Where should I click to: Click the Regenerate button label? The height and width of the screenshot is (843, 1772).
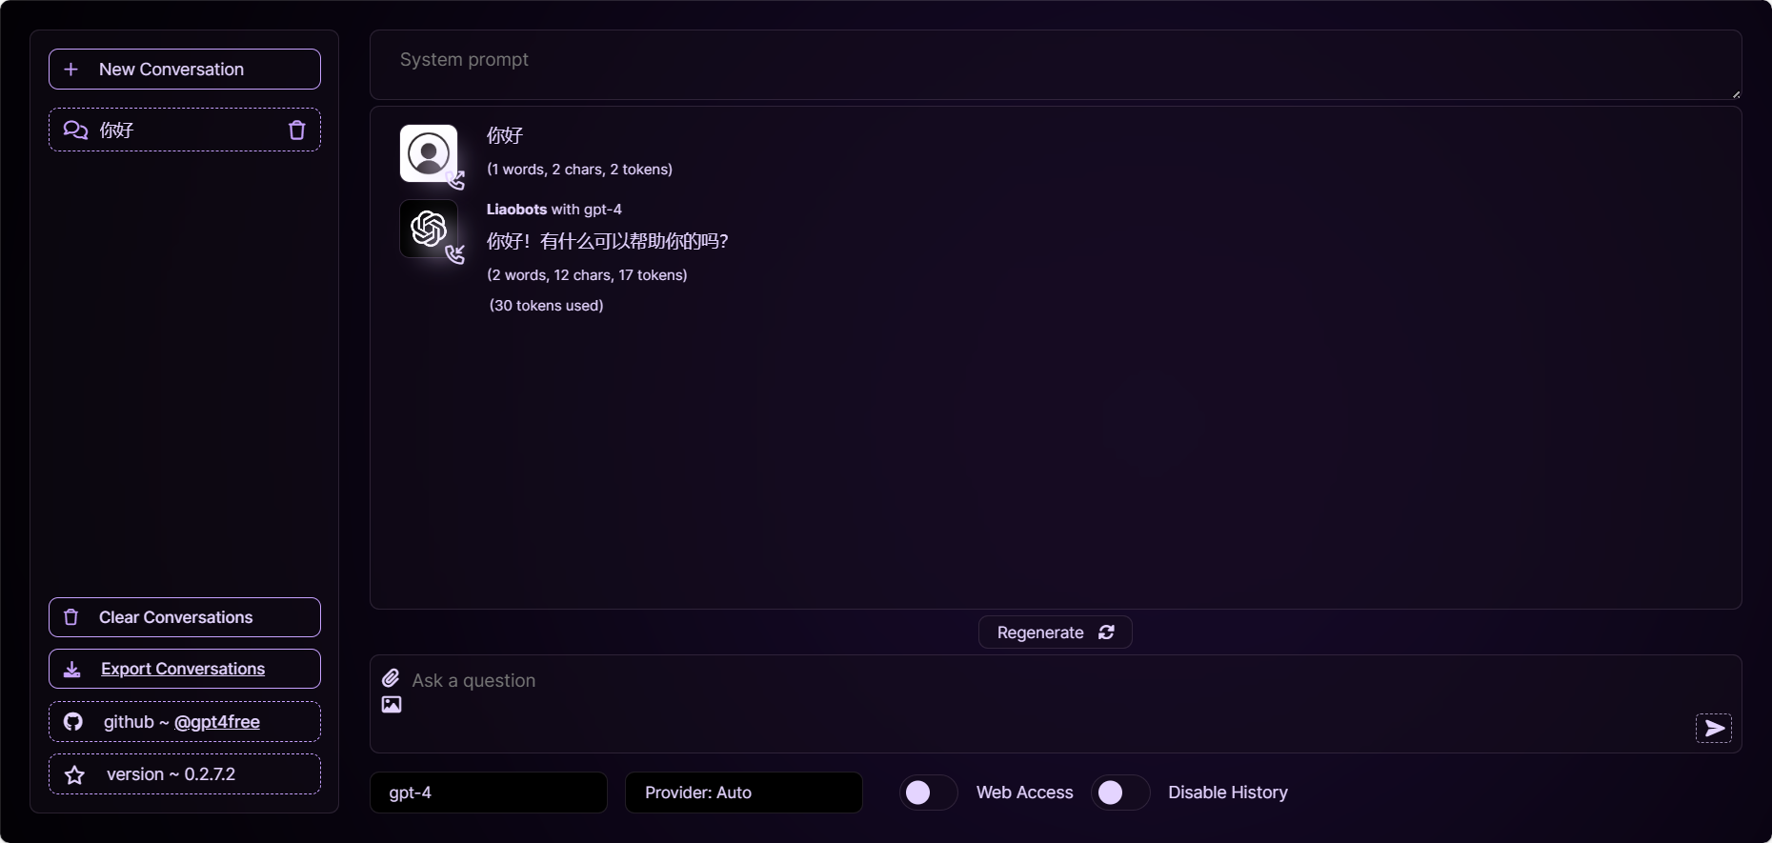point(1040,632)
